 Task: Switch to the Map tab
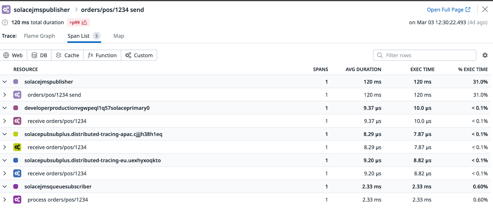tap(119, 36)
